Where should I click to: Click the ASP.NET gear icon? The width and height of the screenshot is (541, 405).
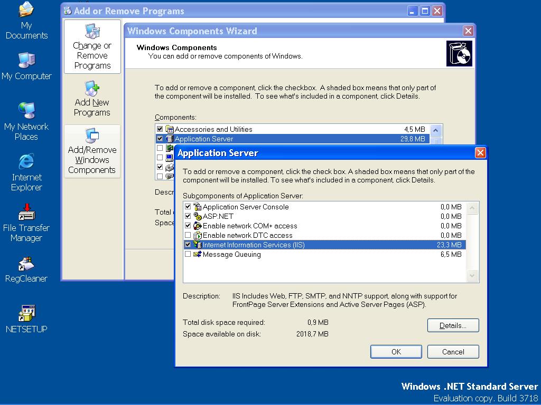198,216
